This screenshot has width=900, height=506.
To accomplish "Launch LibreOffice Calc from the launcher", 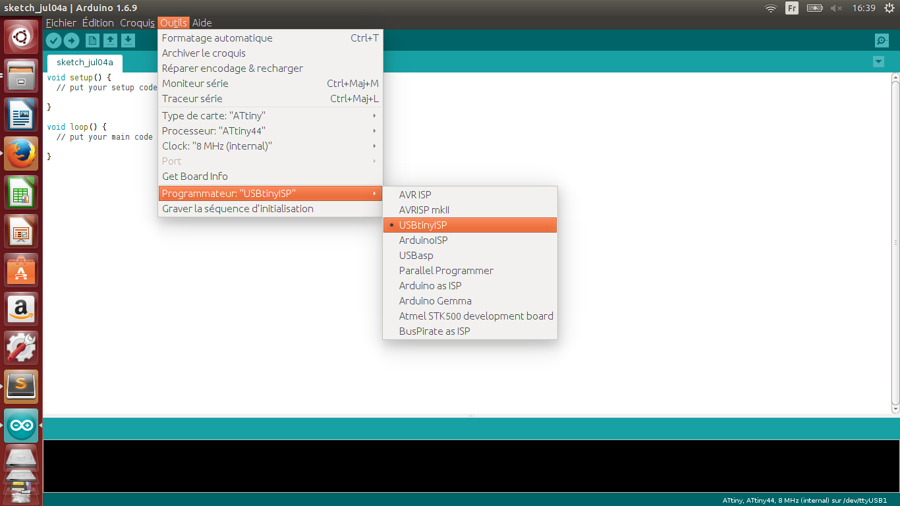I will click(x=22, y=192).
